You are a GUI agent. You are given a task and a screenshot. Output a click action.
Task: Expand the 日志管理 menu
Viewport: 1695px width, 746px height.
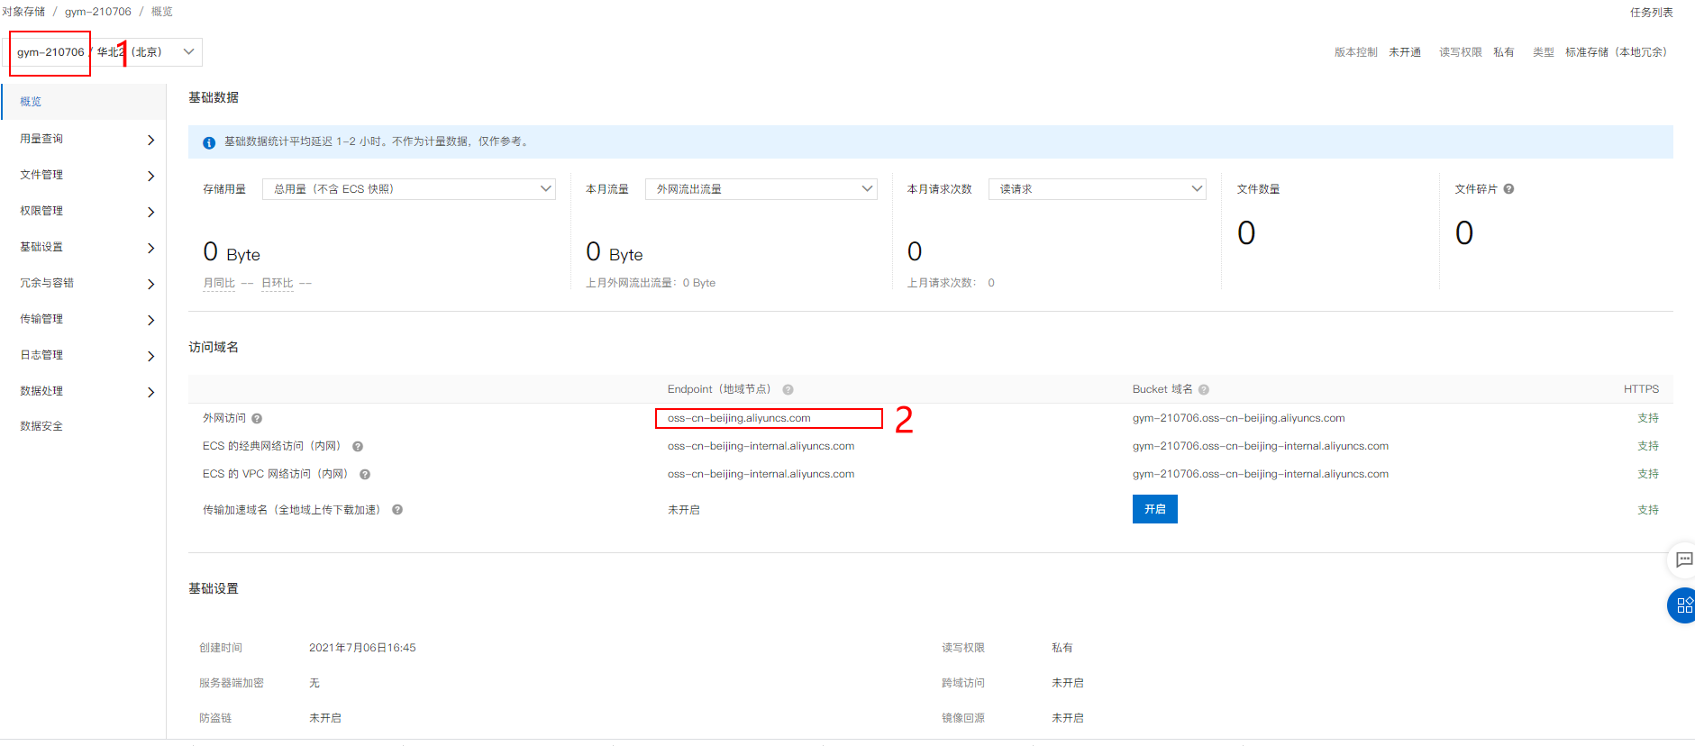point(84,355)
